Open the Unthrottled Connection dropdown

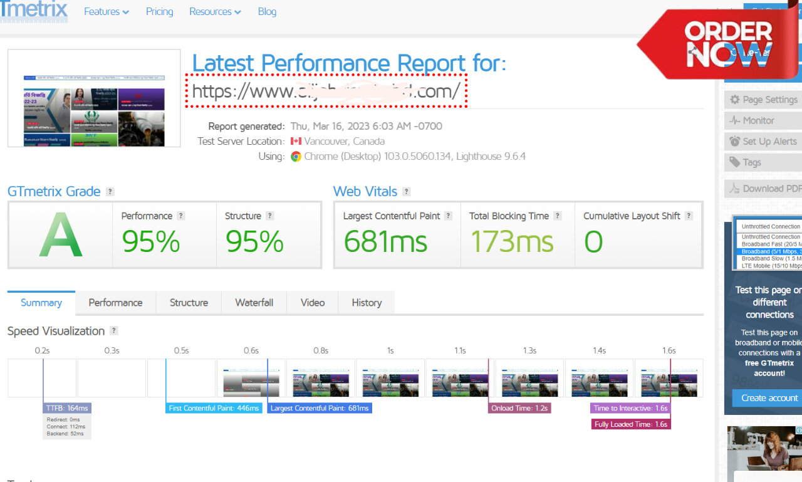(769, 226)
